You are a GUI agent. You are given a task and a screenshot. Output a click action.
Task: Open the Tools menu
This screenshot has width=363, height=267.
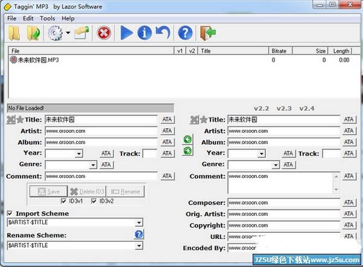(48, 19)
